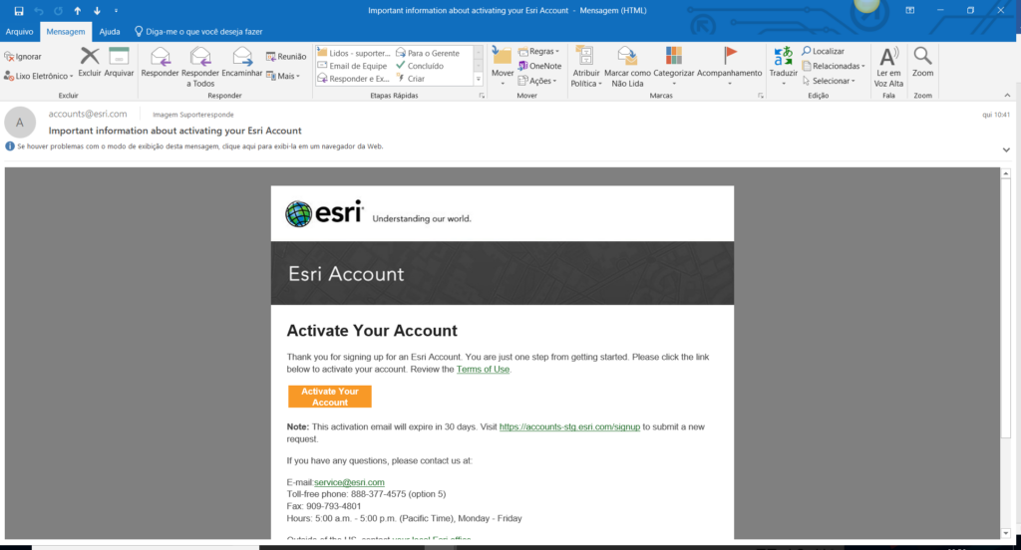The height and width of the screenshot is (550, 1021).
Task: Click Criar new quick step
Action: click(x=411, y=79)
